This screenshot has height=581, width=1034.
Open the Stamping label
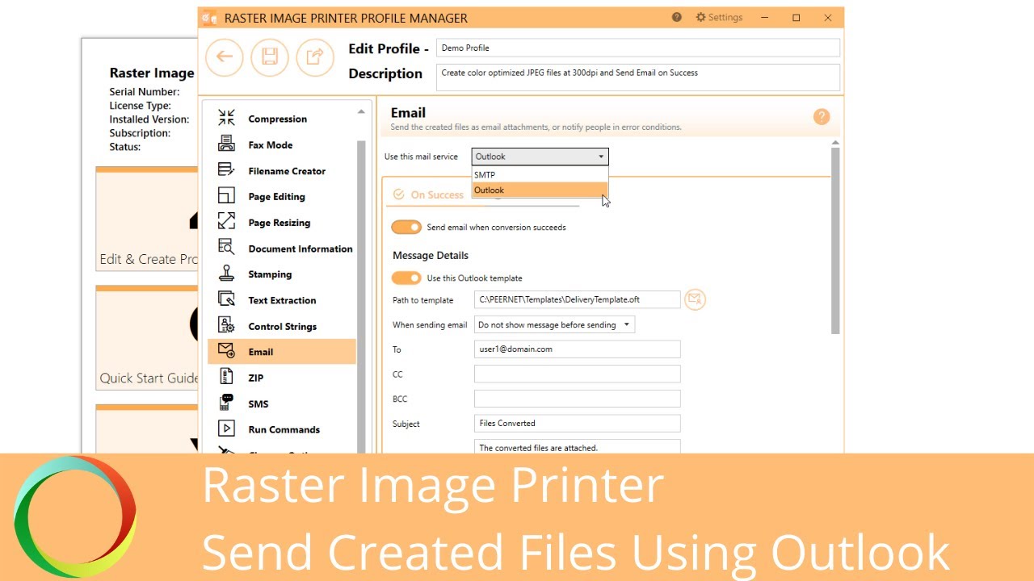pyautogui.click(x=270, y=274)
